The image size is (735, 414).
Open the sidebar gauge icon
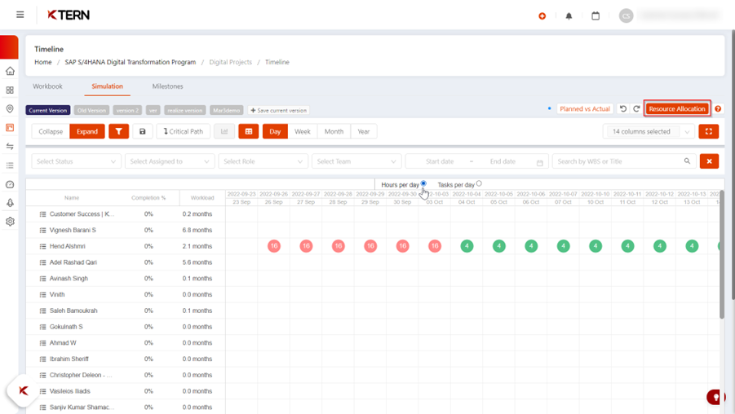pos(10,184)
